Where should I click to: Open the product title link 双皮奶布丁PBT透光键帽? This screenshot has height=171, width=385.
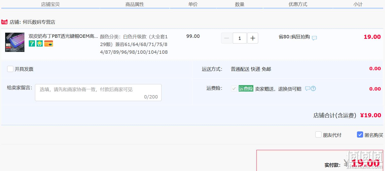[x=63, y=36]
